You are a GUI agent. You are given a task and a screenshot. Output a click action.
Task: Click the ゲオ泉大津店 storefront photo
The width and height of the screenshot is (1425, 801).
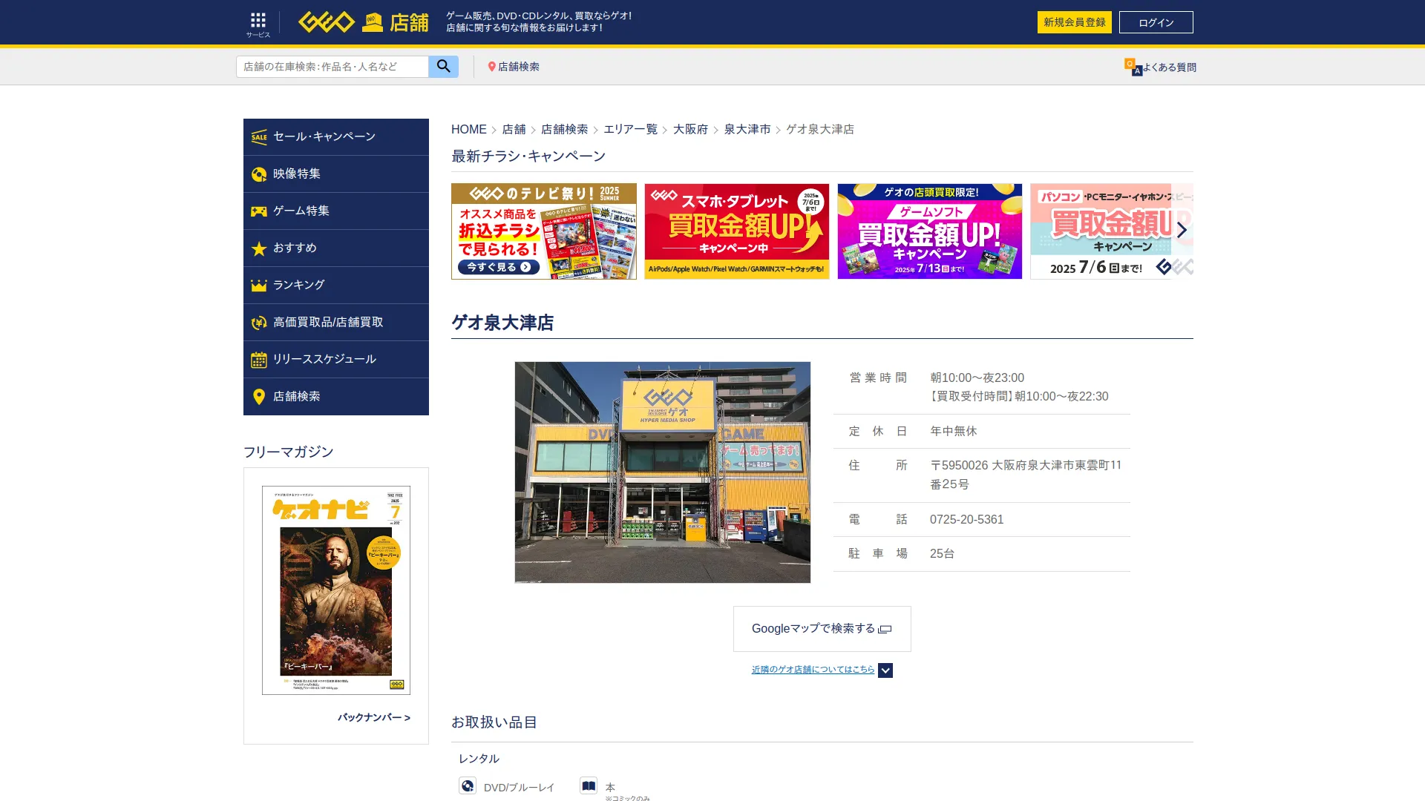click(663, 472)
